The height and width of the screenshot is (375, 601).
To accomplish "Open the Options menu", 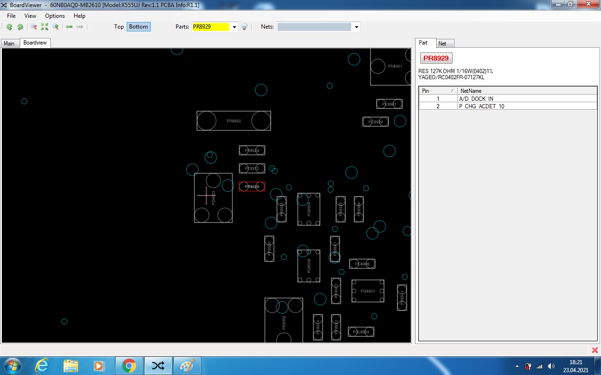I will (55, 16).
